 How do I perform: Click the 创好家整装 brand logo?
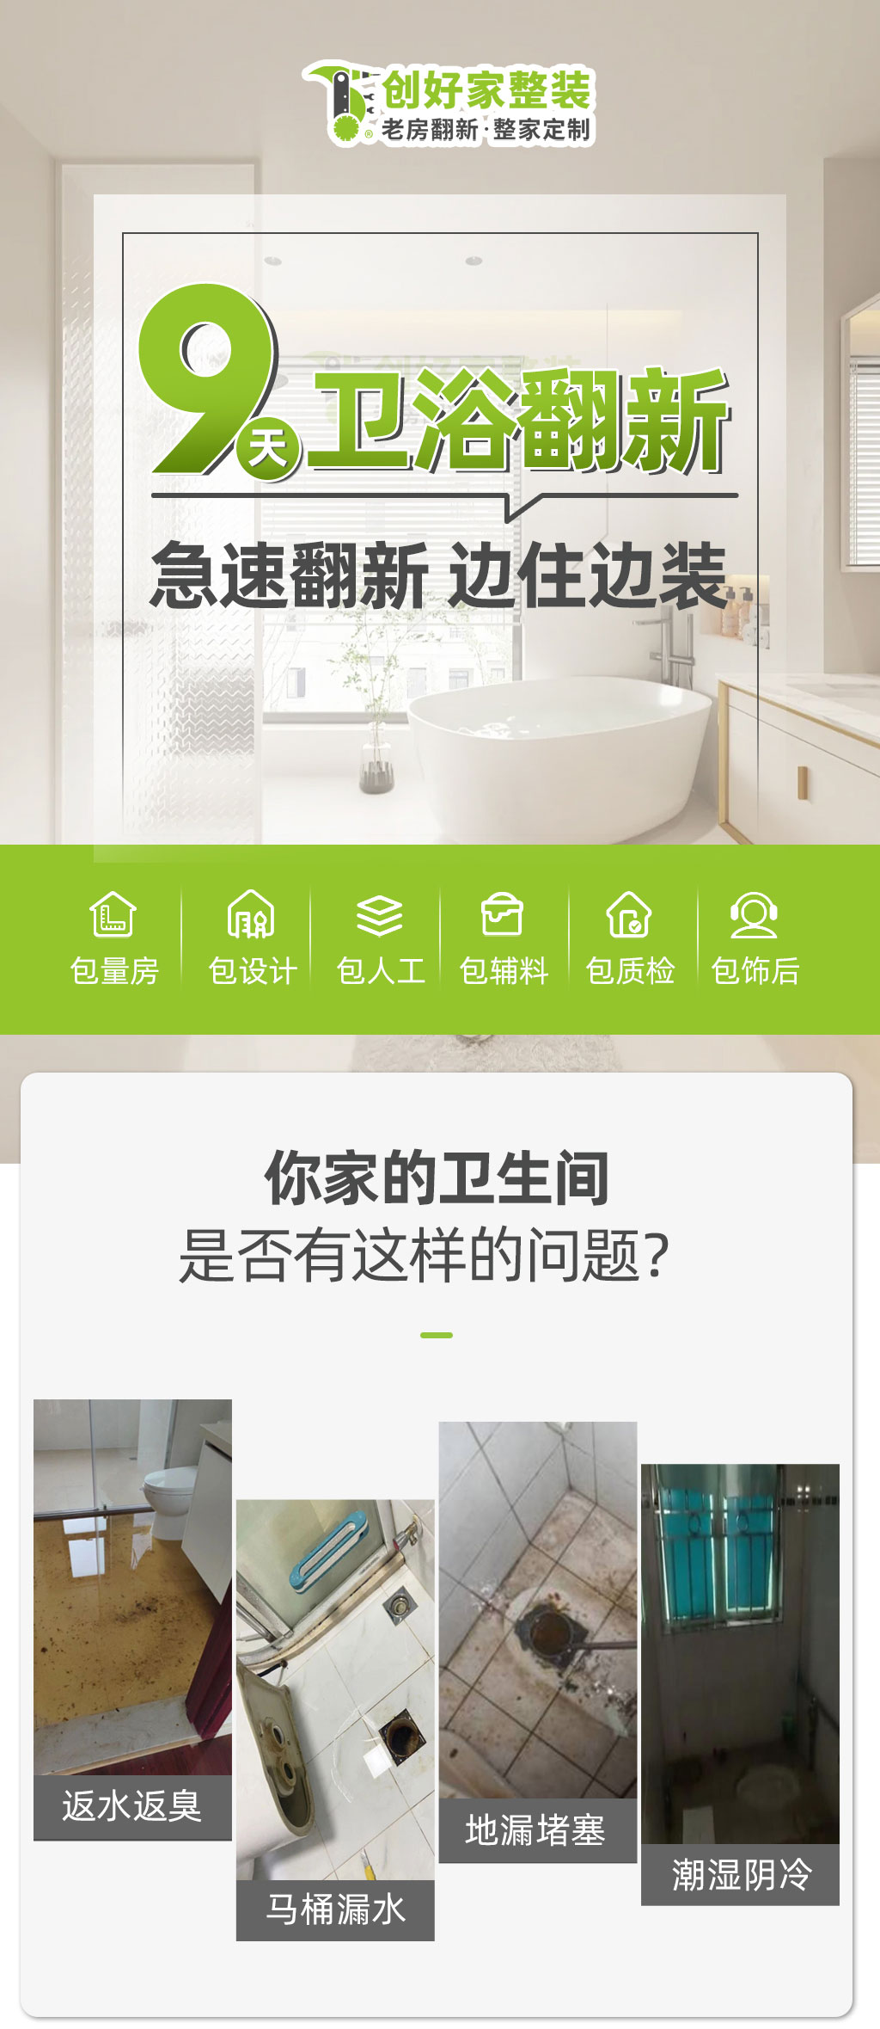pyautogui.click(x=448, y=103)
